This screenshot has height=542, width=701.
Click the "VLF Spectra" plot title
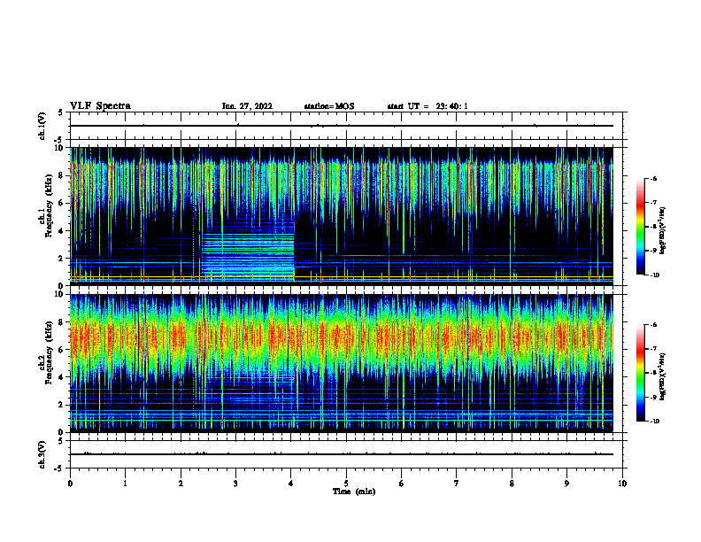click(x=100, y=106)
